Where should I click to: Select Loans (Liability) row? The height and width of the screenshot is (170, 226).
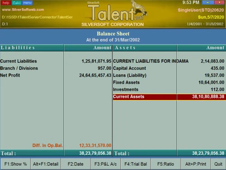point(169,75)
